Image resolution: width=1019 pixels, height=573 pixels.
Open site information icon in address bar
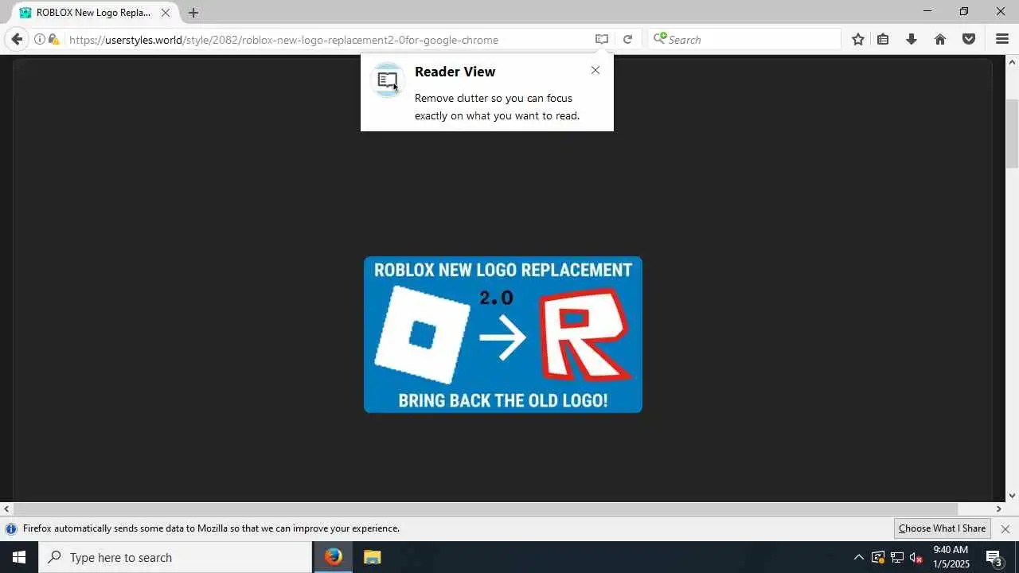[x=40, y=39]
